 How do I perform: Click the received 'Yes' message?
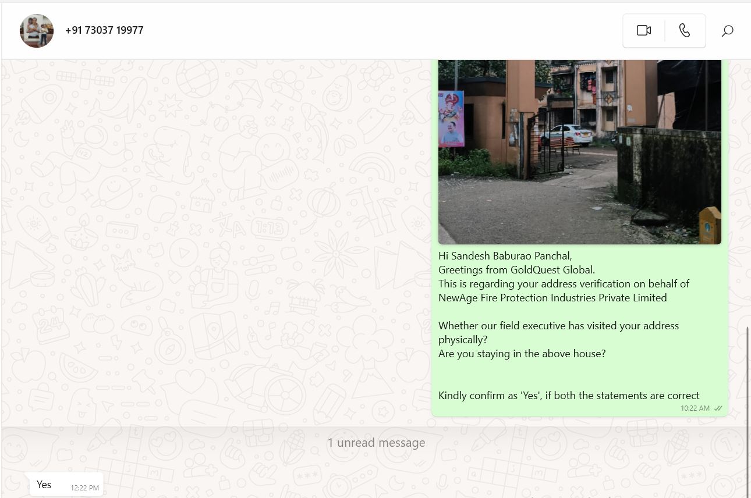tap(66, 485)
